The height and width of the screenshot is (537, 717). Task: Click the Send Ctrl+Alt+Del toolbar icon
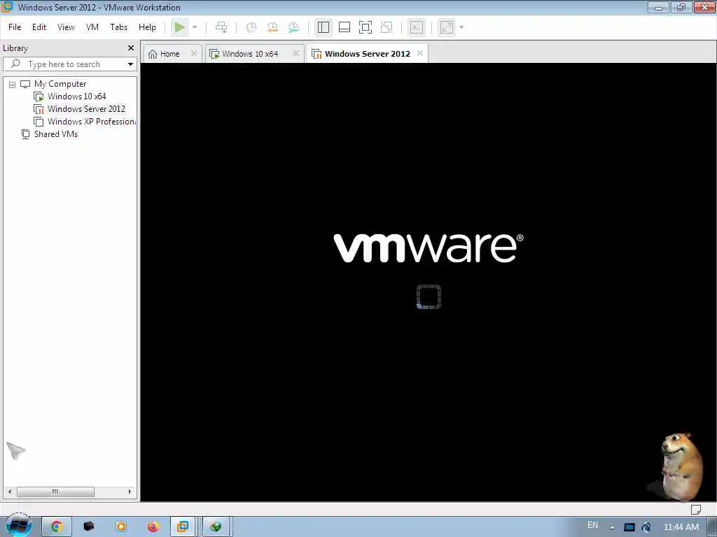[221, 27]
